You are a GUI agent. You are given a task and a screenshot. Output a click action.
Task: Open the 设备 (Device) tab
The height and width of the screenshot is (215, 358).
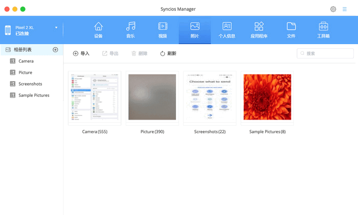point(98,30)
